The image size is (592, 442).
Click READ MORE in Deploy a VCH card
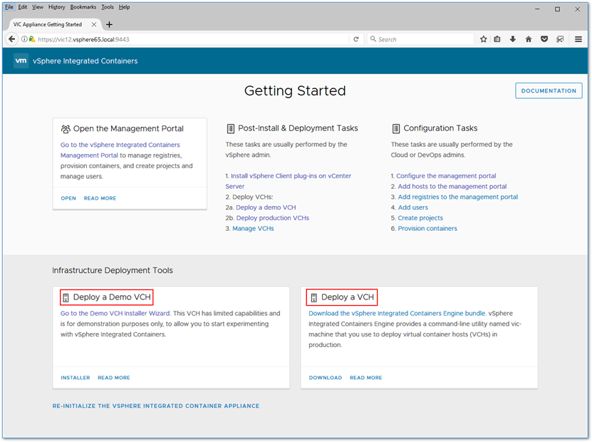click(366, 378)
